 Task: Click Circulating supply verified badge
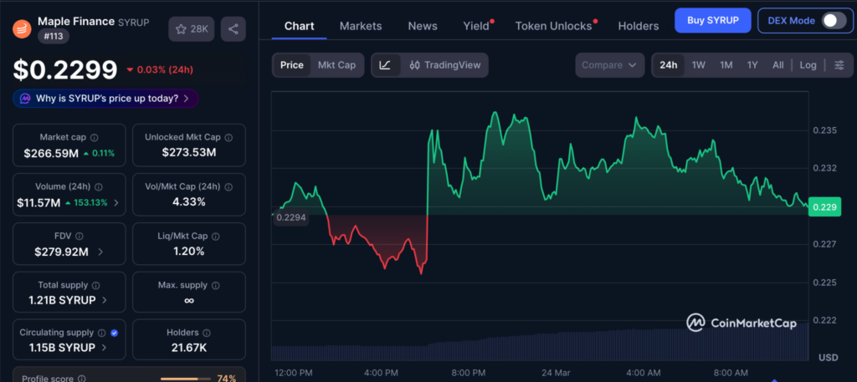pos(114,333)
